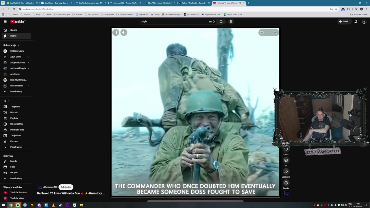Start voice search with the microphone
Viewport: 370px width, 208px height.
point(231,21)
